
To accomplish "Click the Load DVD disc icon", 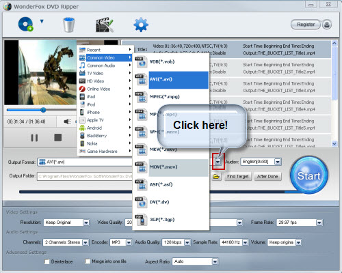I will 25,24.
